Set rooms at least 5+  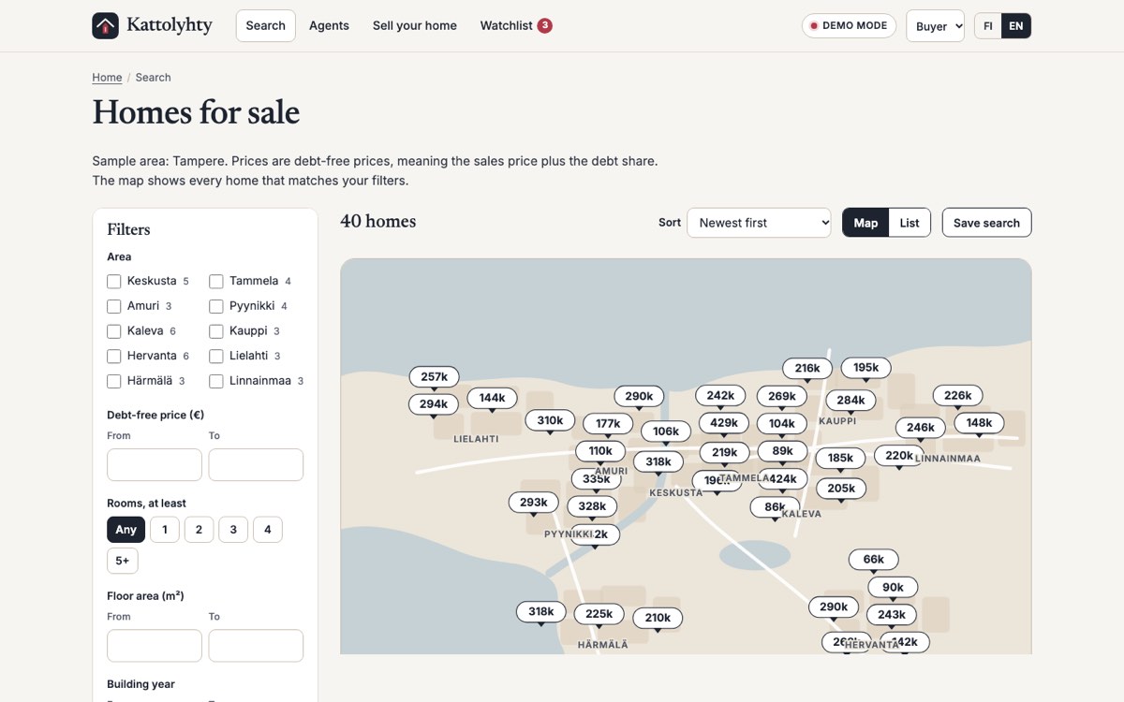123,561
